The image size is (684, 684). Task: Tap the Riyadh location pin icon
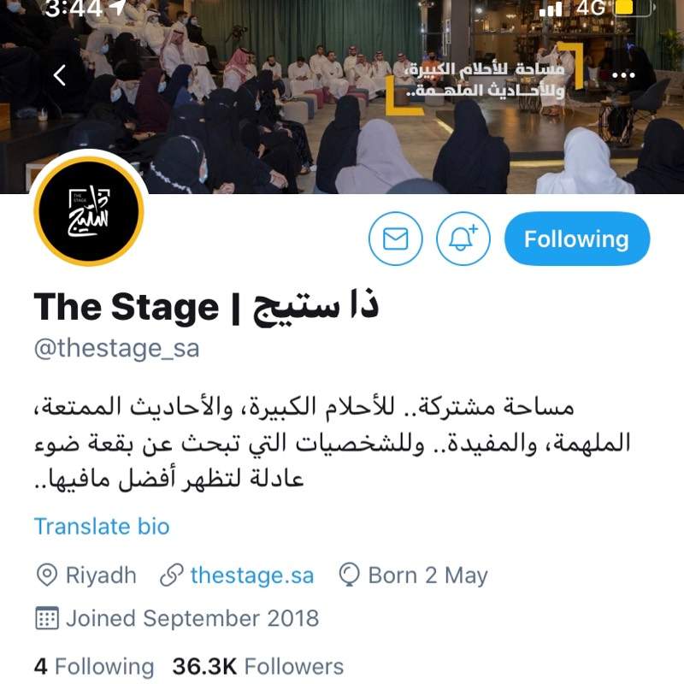(x=47, y=575)
